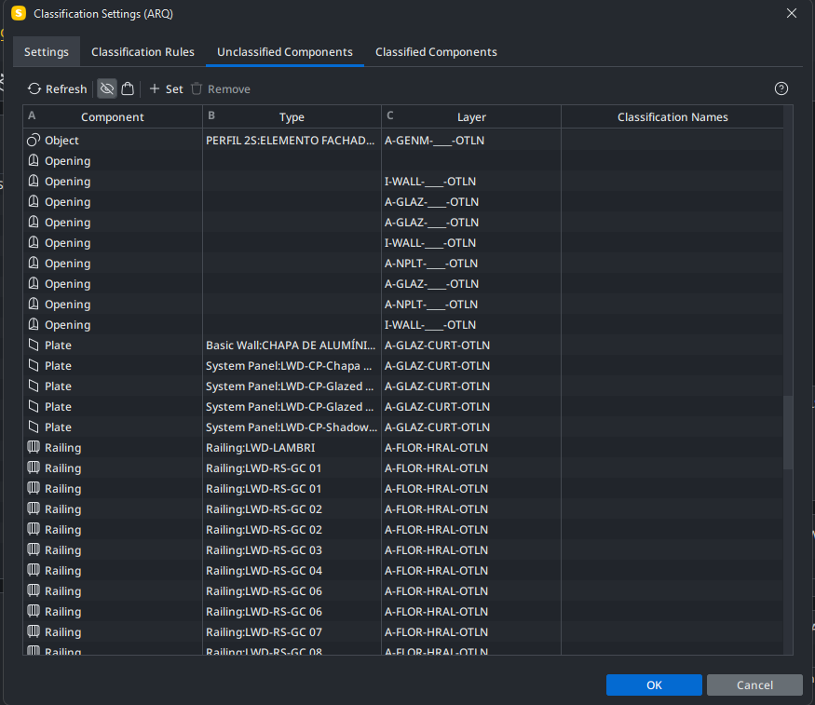Click the Railing icon for LWD-LAMBRI row
This screenshot has width=815, height=705.
(x=34, y=447)
